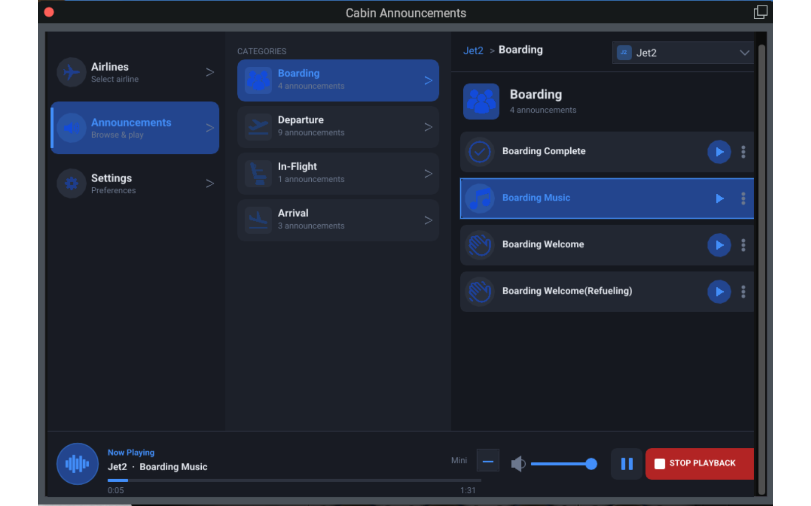This screenshot has width=811, height=506.
Task: Click the STOP PLAYBACK button
Action: point(699,463)
